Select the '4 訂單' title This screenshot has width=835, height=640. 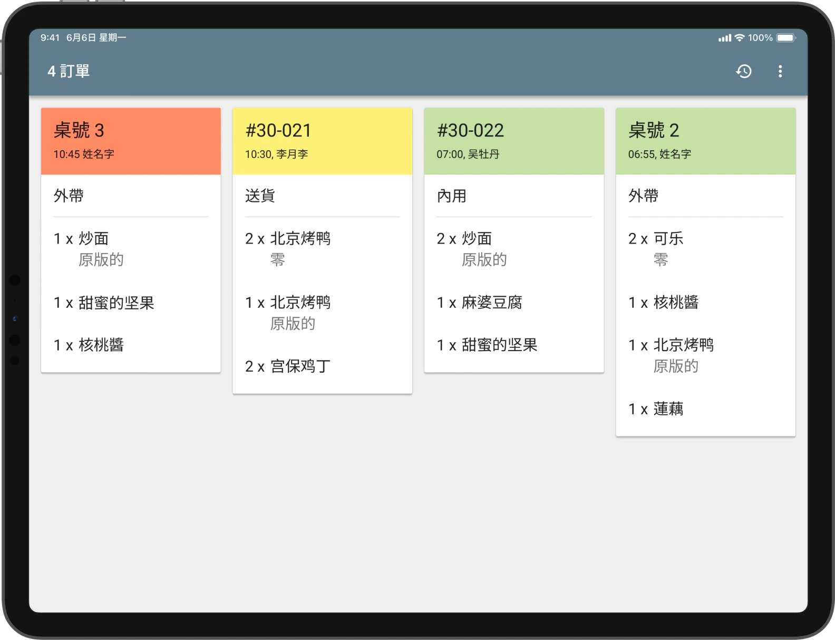click(69, 71)
